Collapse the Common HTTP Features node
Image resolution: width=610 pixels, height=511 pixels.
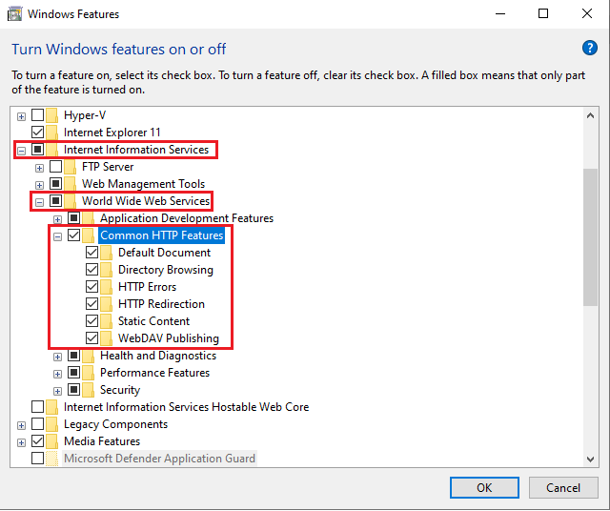coord(57,236)
